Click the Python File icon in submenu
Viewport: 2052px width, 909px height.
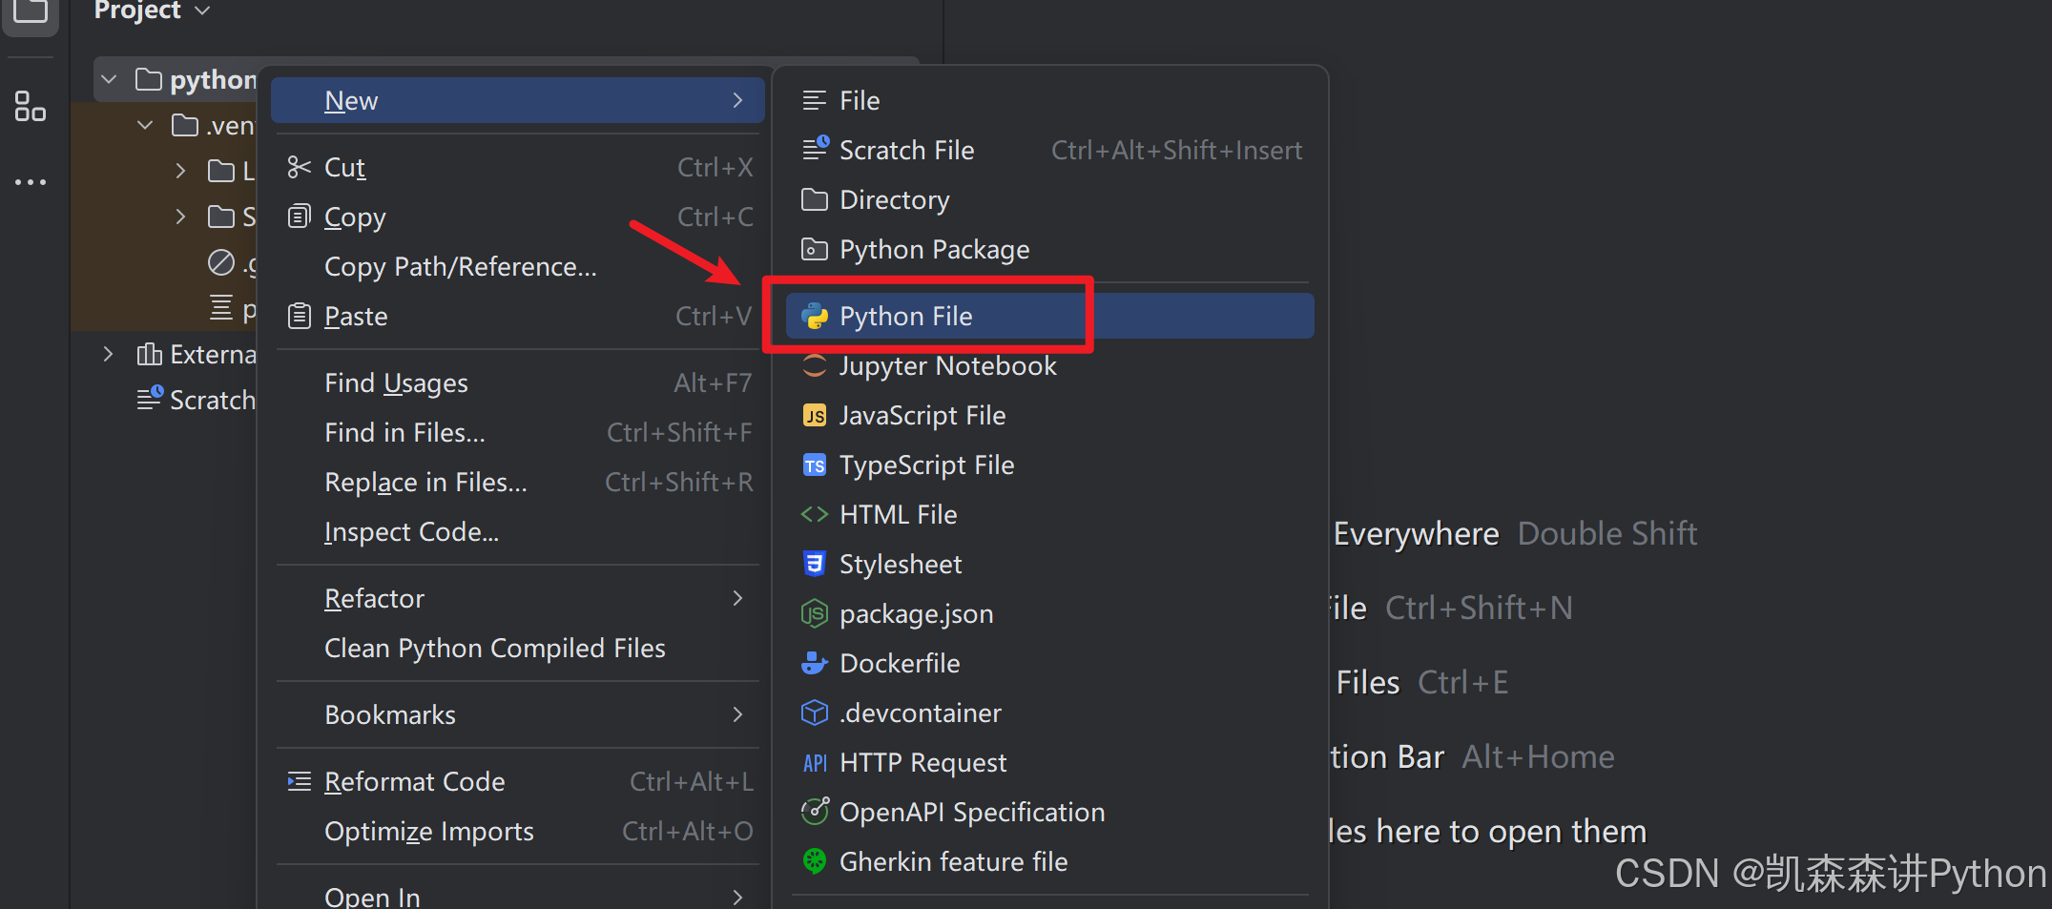[x=815, y=317]
